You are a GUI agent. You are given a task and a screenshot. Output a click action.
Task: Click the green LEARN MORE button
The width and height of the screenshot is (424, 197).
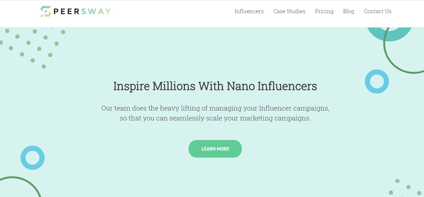[x=215, y=149]
